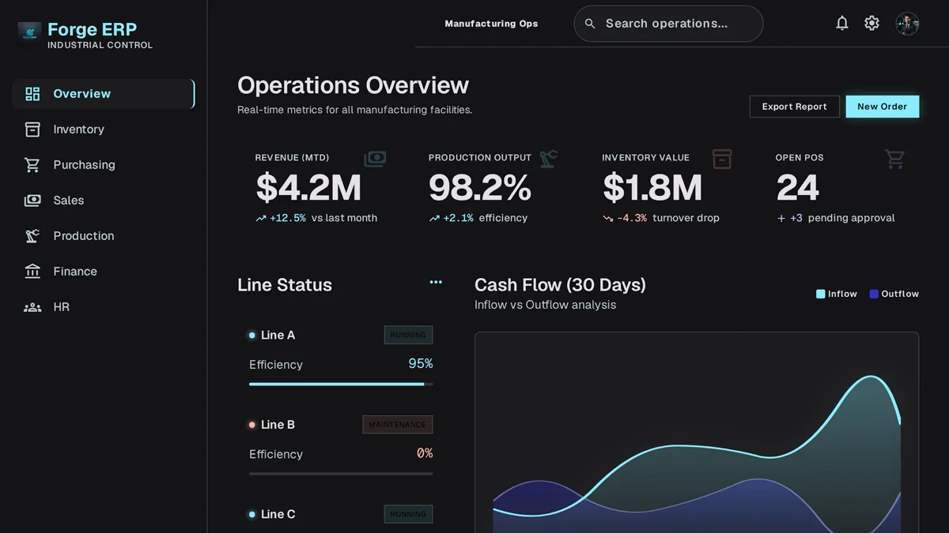
Task: Click the Revenue card cash icon
Action: tap(375, 159)
